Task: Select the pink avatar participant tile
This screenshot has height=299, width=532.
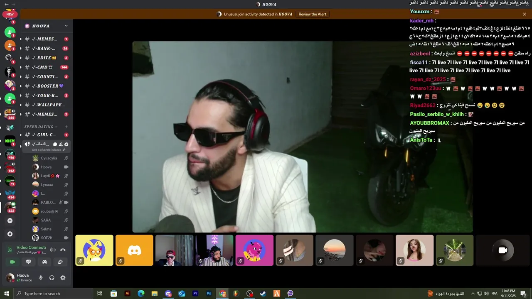Action: 254,250
